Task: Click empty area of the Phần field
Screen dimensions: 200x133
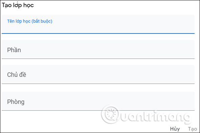Action: coord(108,50)
